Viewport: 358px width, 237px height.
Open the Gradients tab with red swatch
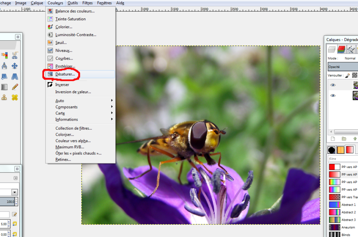pos(349,150)
